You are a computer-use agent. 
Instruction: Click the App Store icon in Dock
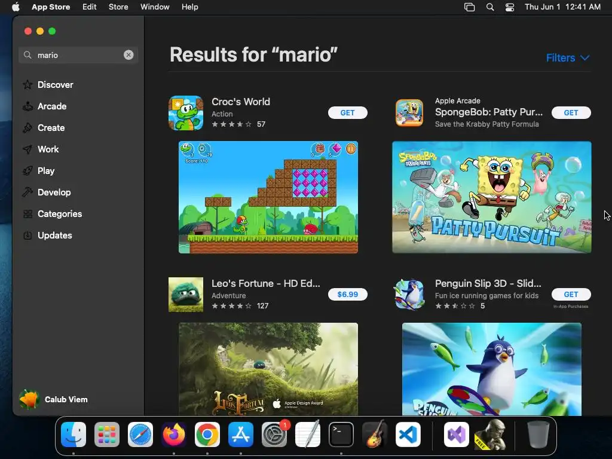point(241,434)
